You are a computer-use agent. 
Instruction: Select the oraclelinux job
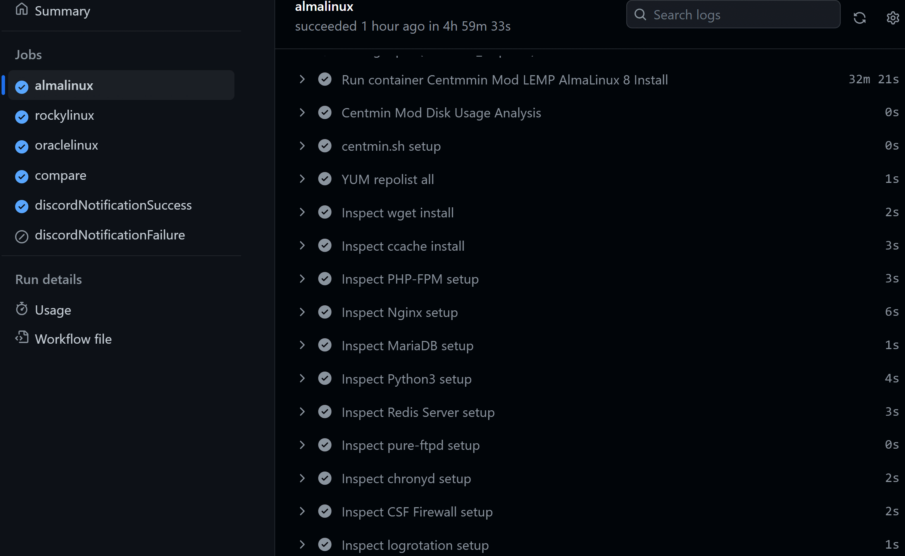(121, 145)
